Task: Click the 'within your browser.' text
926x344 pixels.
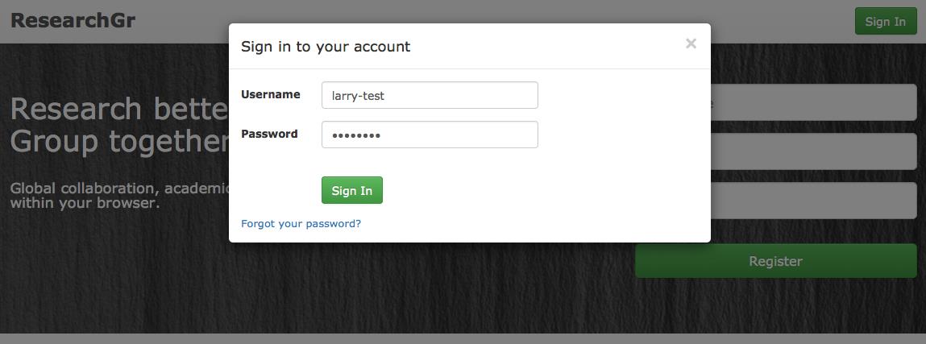Action: [x=85, y=204]
